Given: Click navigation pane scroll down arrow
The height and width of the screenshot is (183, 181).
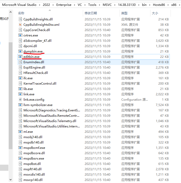Looking at the screenshot, I should (x=10, y=180).
